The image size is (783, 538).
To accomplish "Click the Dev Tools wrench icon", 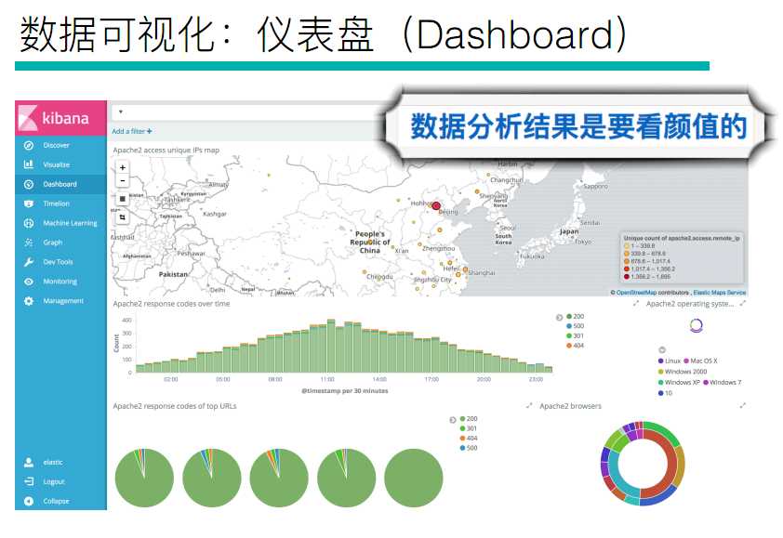I will click(x=29, y=262).
